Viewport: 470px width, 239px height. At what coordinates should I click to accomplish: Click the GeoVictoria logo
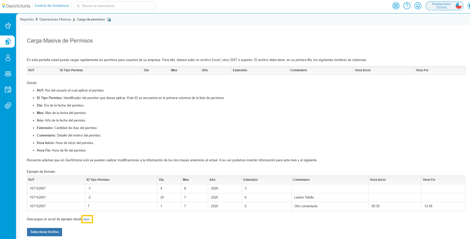tap(16, 6)
